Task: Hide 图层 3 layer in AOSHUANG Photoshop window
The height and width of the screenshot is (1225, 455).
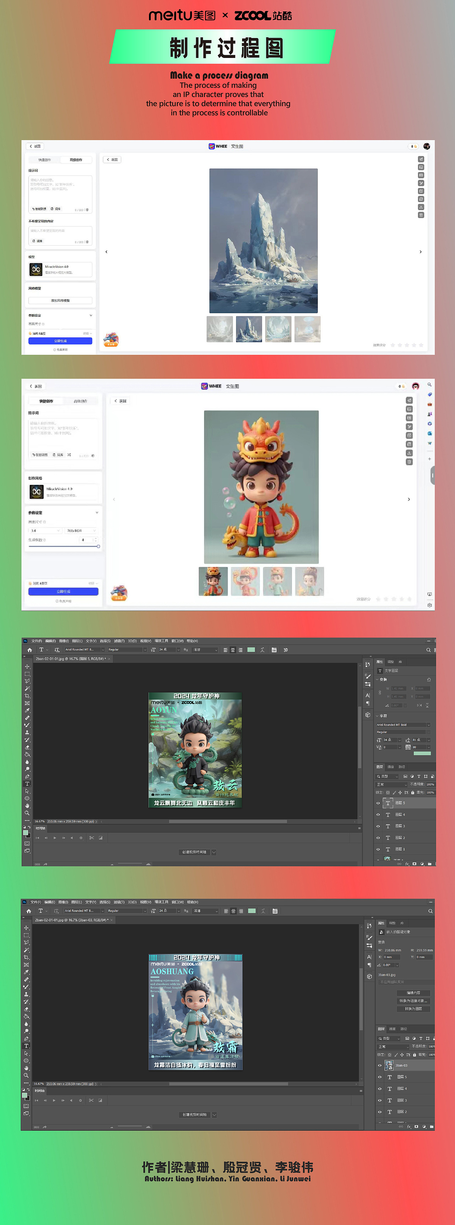Action: click(x=379, y=1101)
